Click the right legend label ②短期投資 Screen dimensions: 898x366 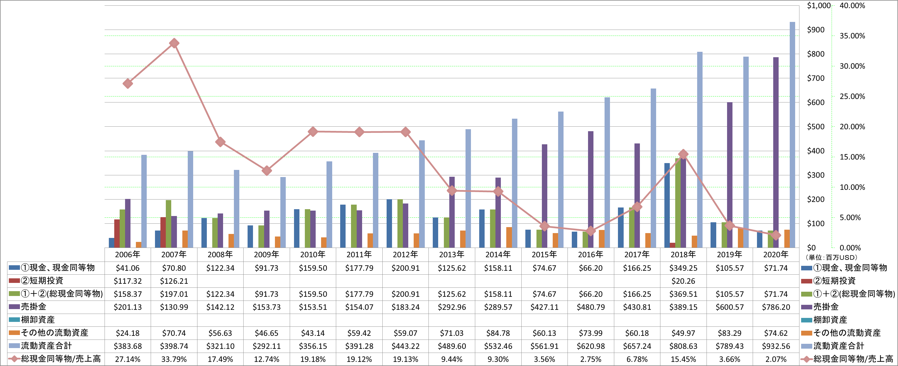pyautogui.click(x=834, y=281)
